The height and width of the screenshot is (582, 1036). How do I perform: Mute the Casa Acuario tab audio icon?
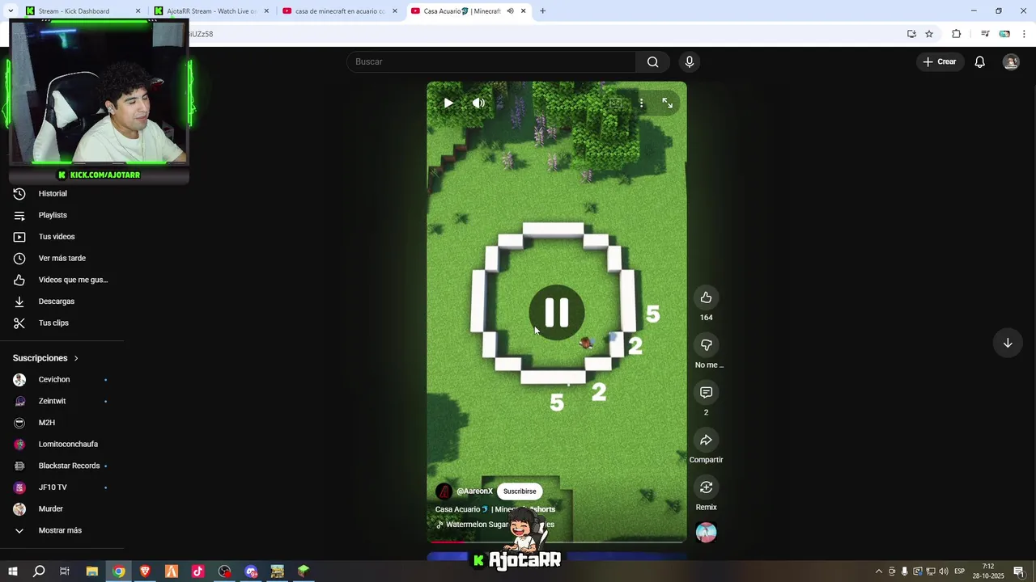tap(510, 11)
